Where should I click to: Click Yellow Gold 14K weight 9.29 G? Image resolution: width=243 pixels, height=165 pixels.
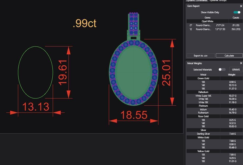(x=233, y=158)
